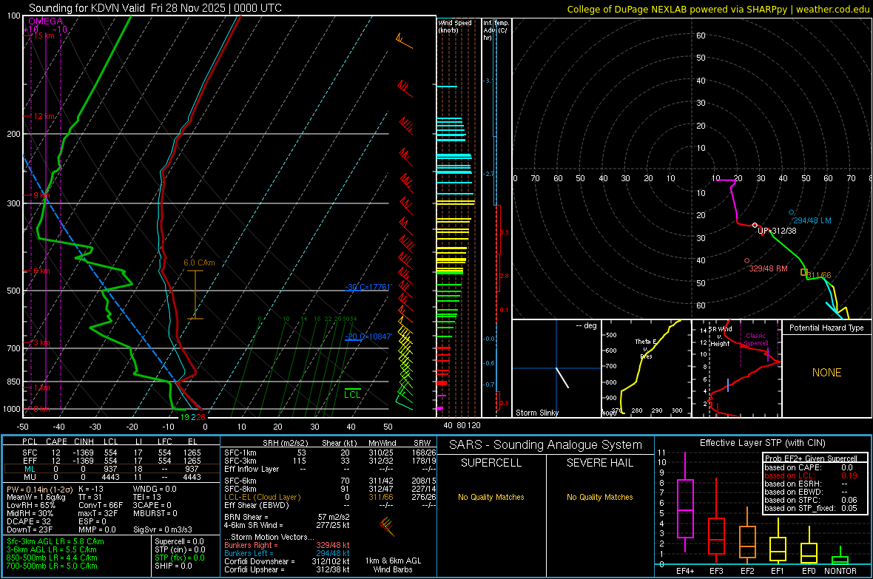Select the SFC-1km kinematics row
873x579 pixels.
coord(330,453)
